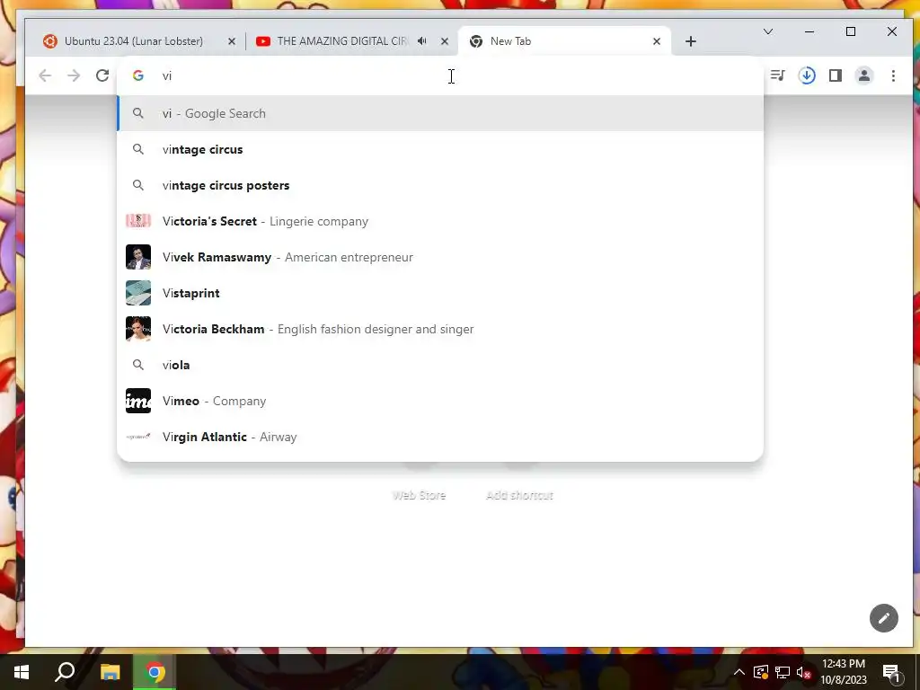This screenshot has height=690, width=920.
Task: Open the Chrome downloads icon
Action: click(x=807, y=75)
